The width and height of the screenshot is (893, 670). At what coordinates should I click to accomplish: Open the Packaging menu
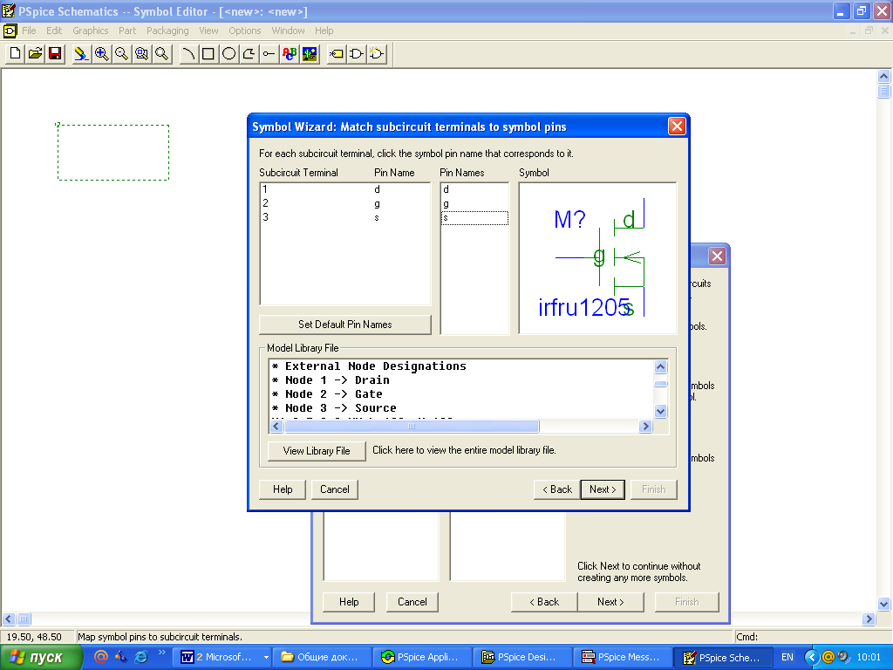click(167, 31)
